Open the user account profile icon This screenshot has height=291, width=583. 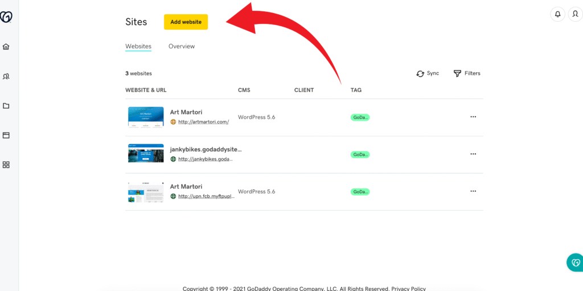point(575,14)
